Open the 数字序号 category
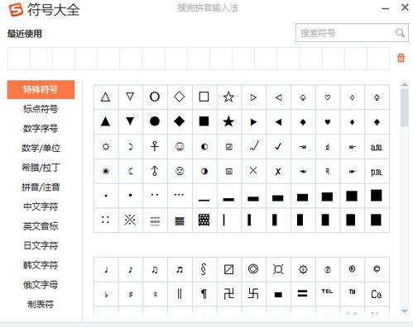The image size is (413, 327). (x=41, y=129)
